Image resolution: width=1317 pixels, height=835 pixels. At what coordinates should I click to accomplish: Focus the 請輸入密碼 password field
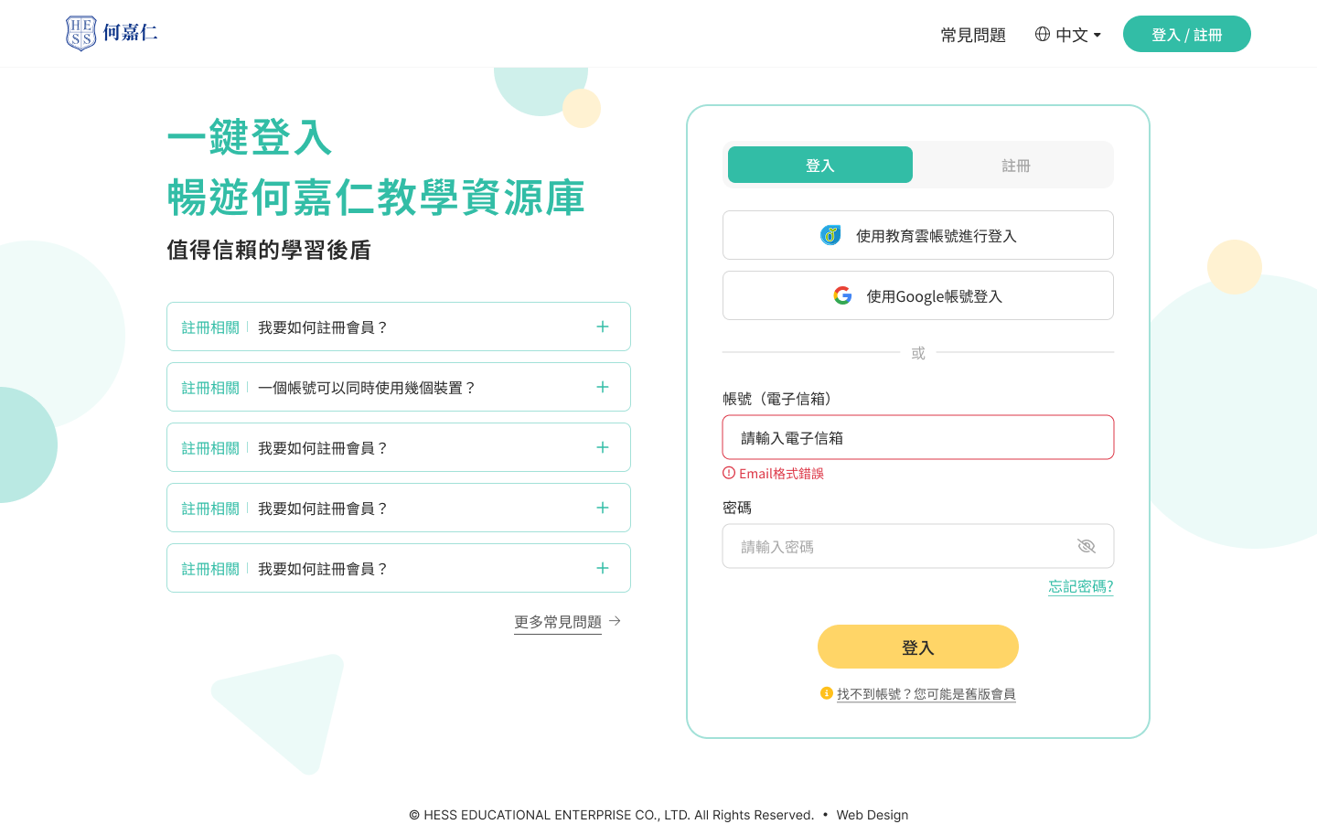pyautogui.click(x=918, y=546)
